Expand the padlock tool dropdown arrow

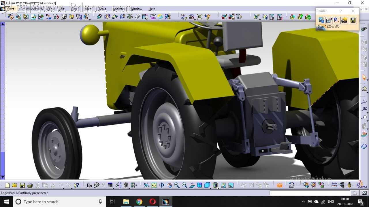[x=129, y=188]
